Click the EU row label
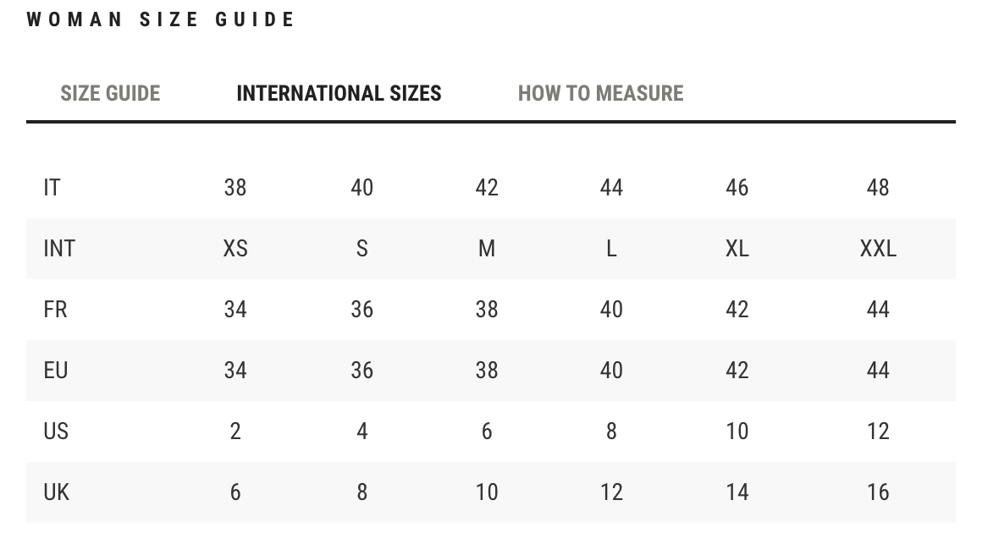This screenshot has height=555, width=999. point(55,371)
